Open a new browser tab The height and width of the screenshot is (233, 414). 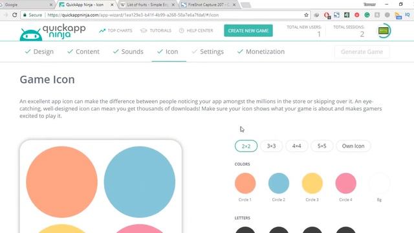point(246,5)
